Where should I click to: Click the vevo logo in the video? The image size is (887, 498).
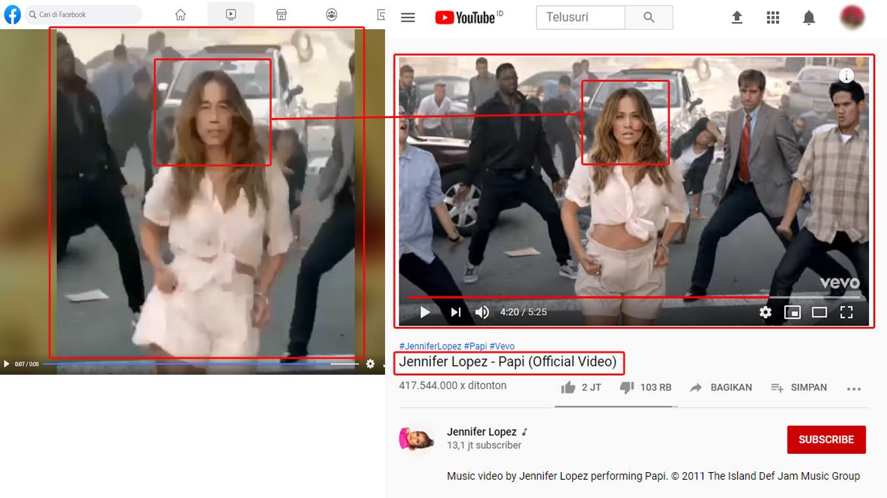click(x=840, y=283)
